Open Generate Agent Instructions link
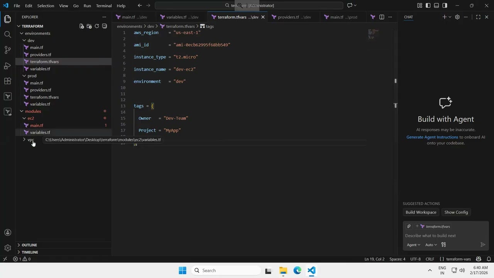494x278 pixels. (x=432, y=137)
